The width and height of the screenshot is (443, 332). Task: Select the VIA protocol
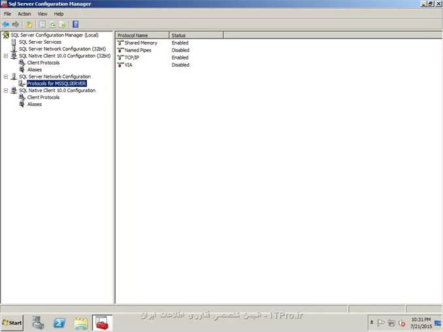click(x=128, y=65)
